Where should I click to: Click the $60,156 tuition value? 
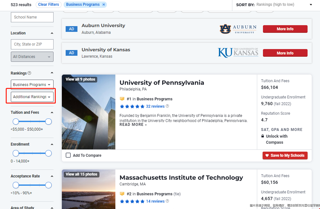tap(269, 182)
